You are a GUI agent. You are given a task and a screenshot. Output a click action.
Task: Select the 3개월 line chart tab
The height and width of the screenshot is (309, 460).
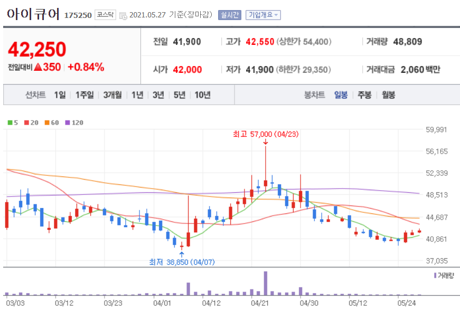pyautogui.click(x=112, y=95)
